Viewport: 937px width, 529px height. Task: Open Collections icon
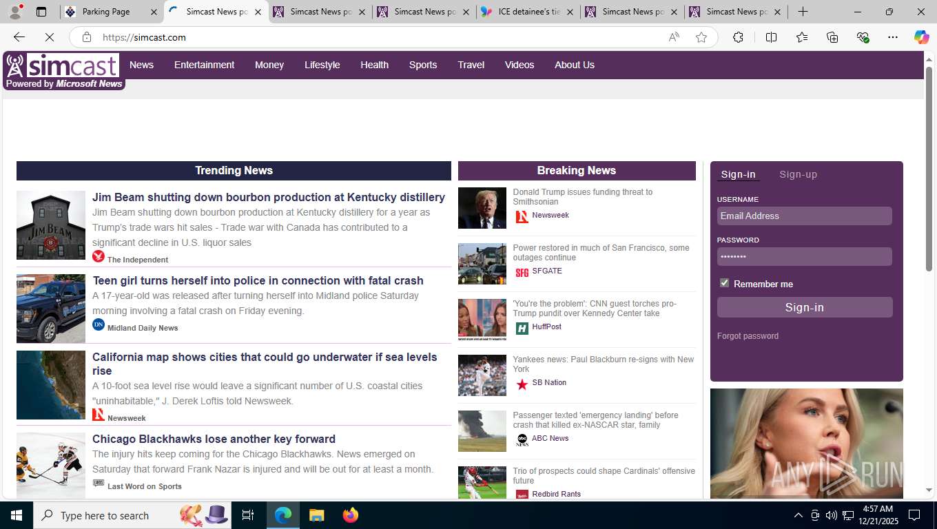click(x=832, y=37)
